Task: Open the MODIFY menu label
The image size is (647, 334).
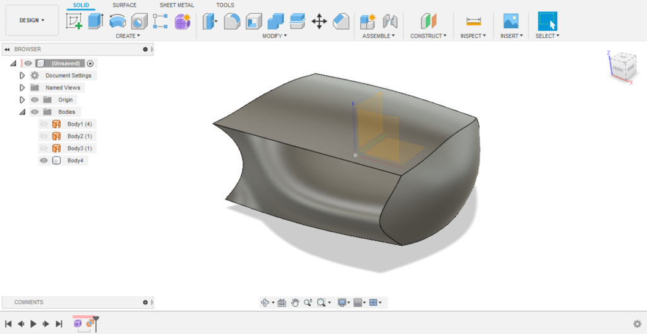Action: 274,36
